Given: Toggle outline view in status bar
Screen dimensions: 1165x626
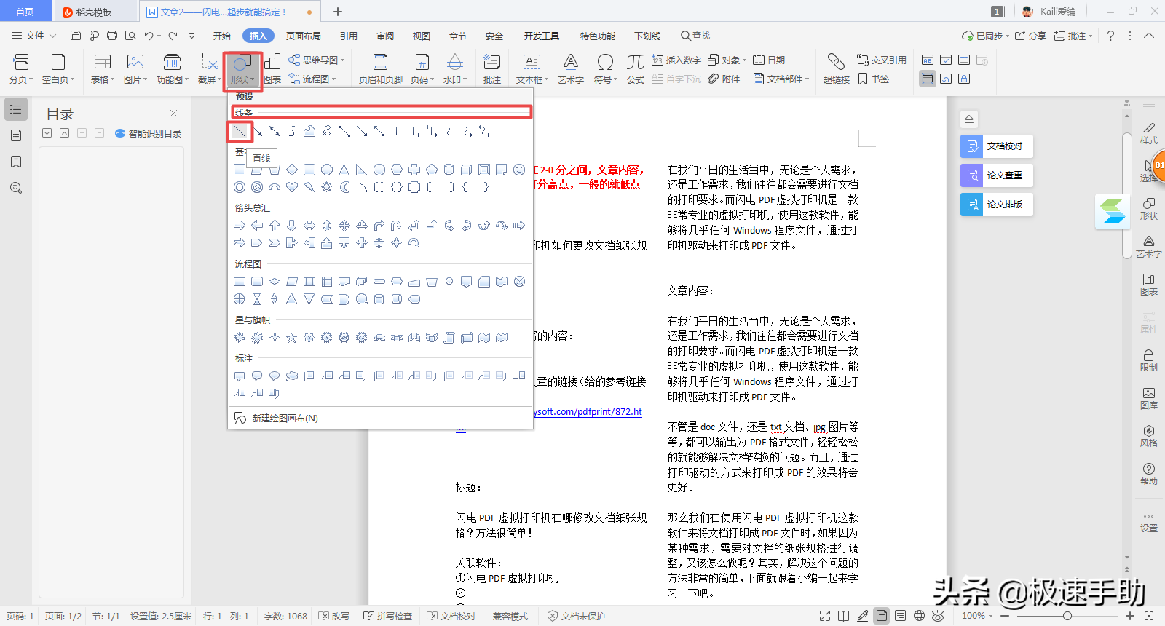Looking at the screenshot, I should click(x=901, y=616).
